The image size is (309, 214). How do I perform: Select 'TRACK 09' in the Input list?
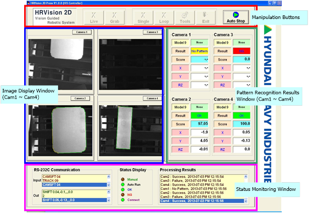[x=75, y=181]
